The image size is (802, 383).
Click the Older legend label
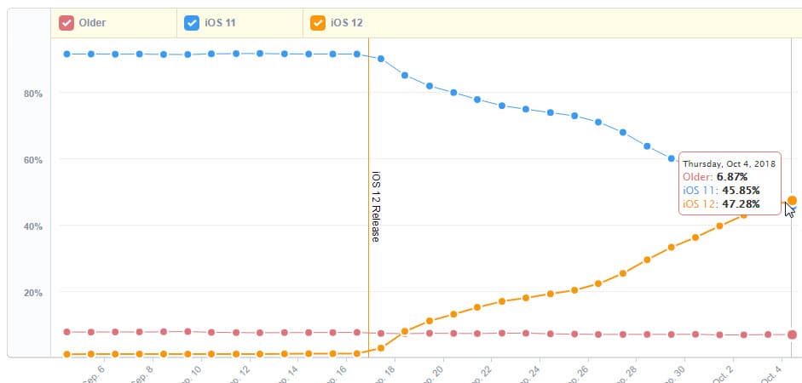[x=92, y=23]
